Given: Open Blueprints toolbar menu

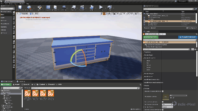Looking at the screenshot, I should pos(73,8).
